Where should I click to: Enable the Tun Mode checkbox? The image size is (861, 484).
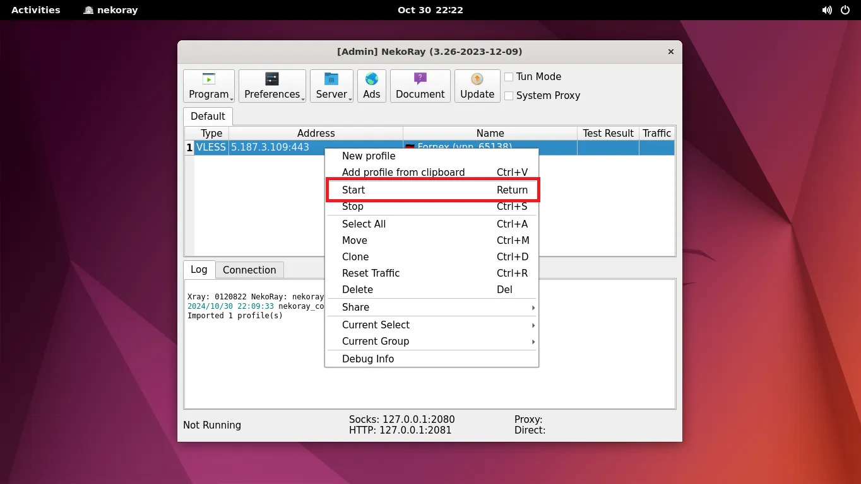509,77
